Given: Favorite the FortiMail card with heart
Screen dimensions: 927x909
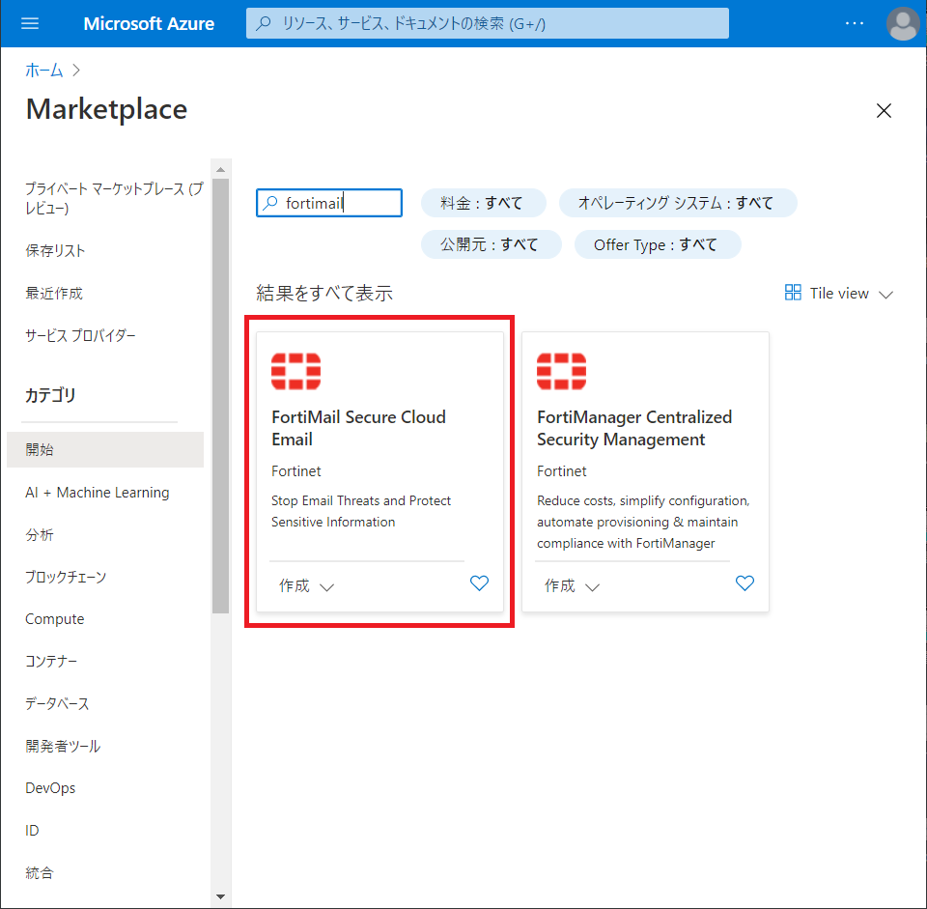Looking at the screenshot, I should [479, 583].
